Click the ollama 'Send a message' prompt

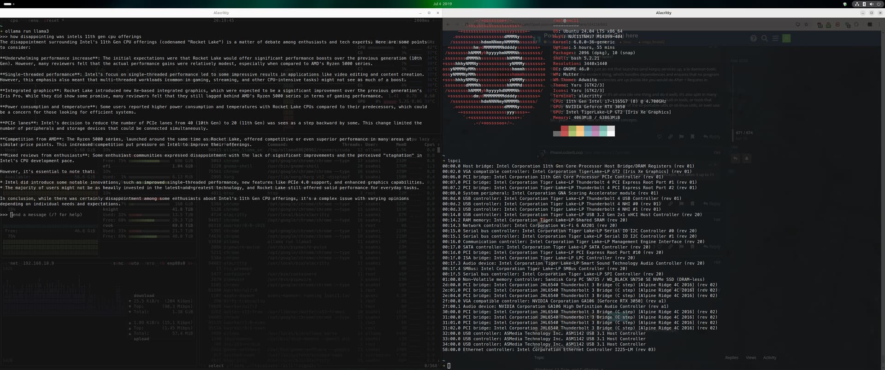[46, 215]
